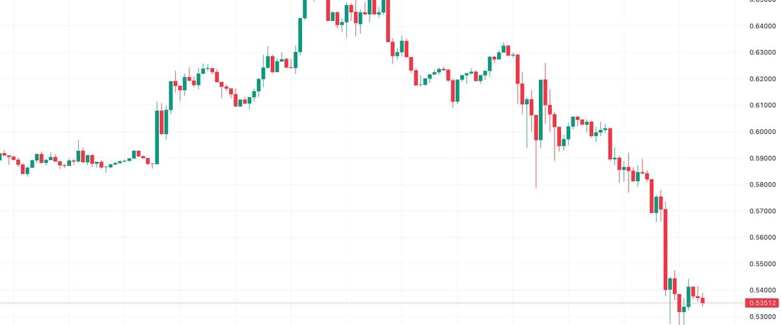The image size is (781, 325).
Task: Click the 0.55000 price axis label
Action: point(762,264)
